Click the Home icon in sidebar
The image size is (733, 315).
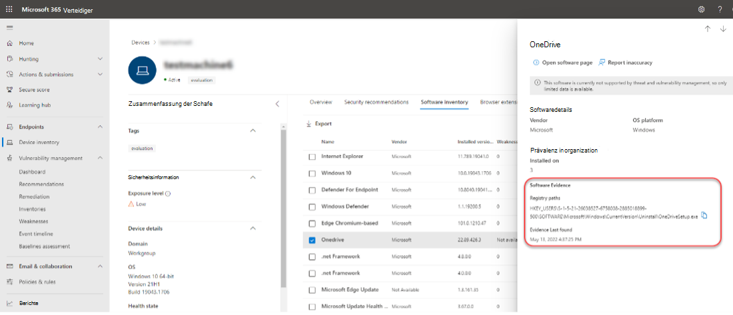[x=9, y=43]
